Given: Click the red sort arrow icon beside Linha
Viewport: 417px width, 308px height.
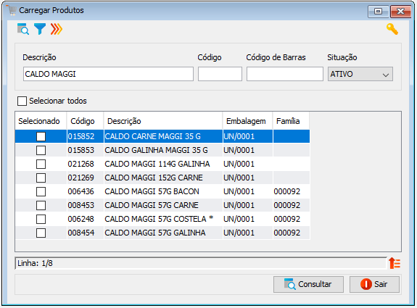Looking at the screenshot, I should [395, 263].
